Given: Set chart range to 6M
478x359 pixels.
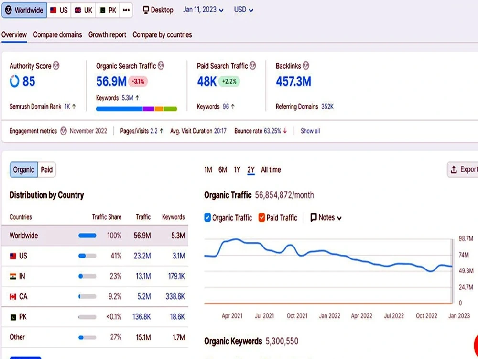Looking at the screenshot, I should (x=223, y=170).
